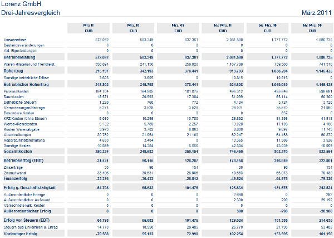
Task: Click the Rohertrag value in the Mrz 11 column
Action: coord(102,71)
